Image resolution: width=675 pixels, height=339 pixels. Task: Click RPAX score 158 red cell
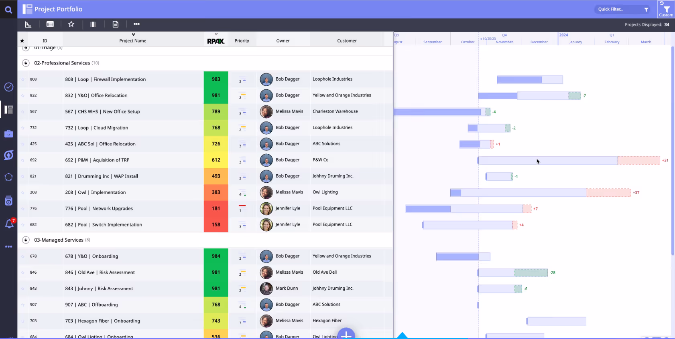216,224
